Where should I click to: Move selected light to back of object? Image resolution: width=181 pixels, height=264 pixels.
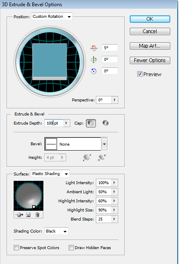point(19,215)
